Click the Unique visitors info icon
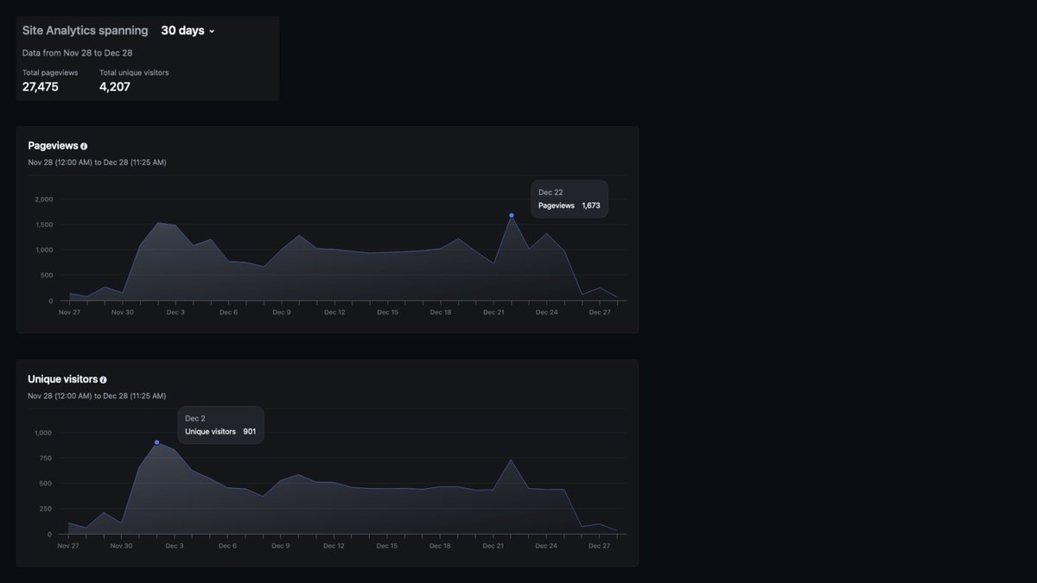Viewport: 1037px width, 583px height. point(103,380)
